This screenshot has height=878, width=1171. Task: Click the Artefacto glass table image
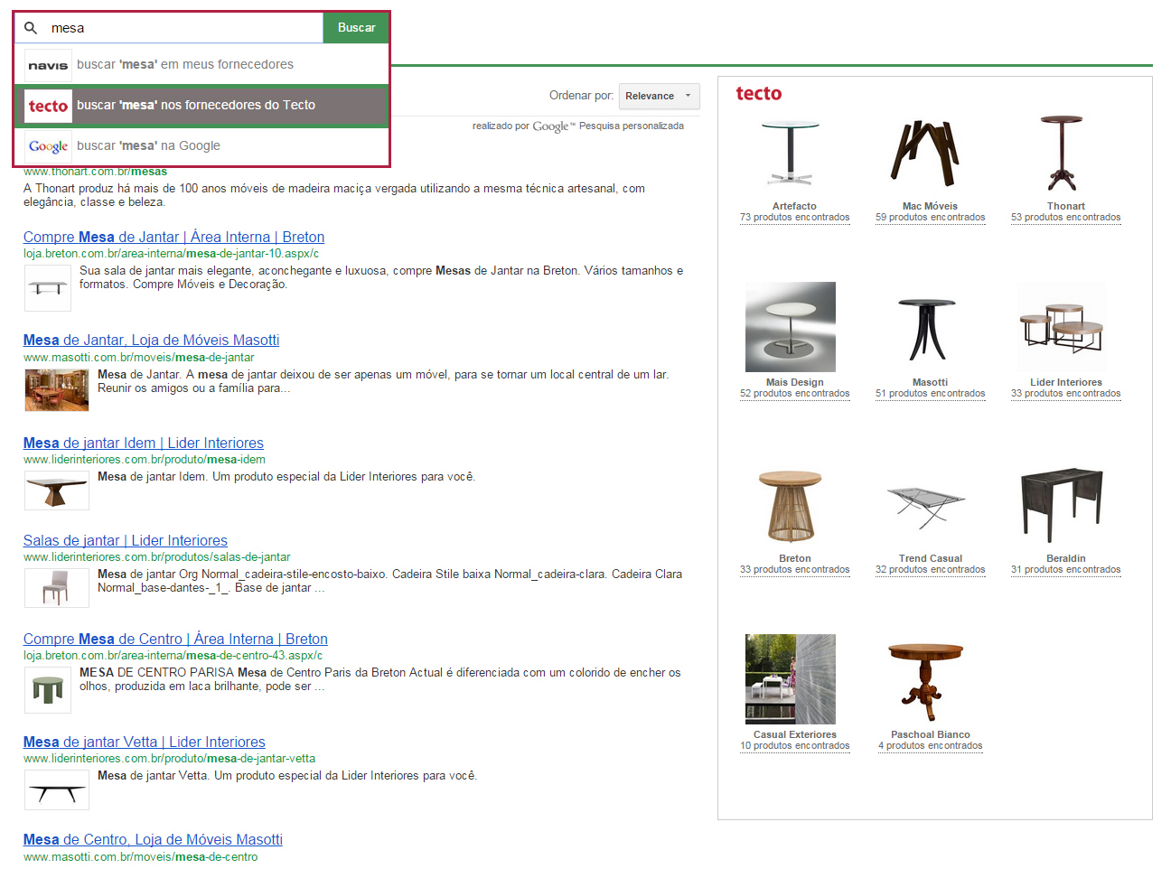[x=791, y=152]
